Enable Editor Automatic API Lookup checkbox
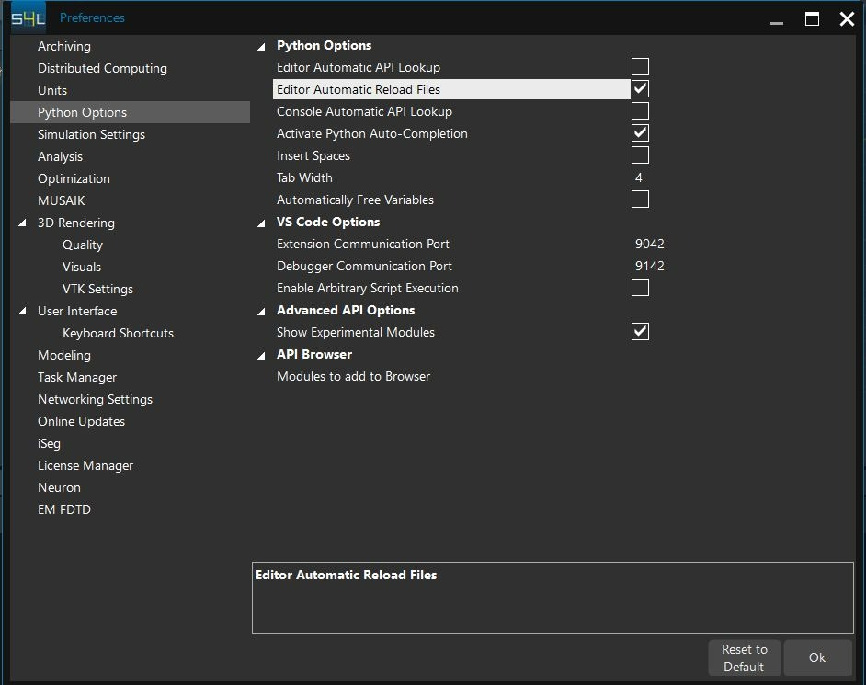This screenshot has width=866, height=685. pos(640,67)
